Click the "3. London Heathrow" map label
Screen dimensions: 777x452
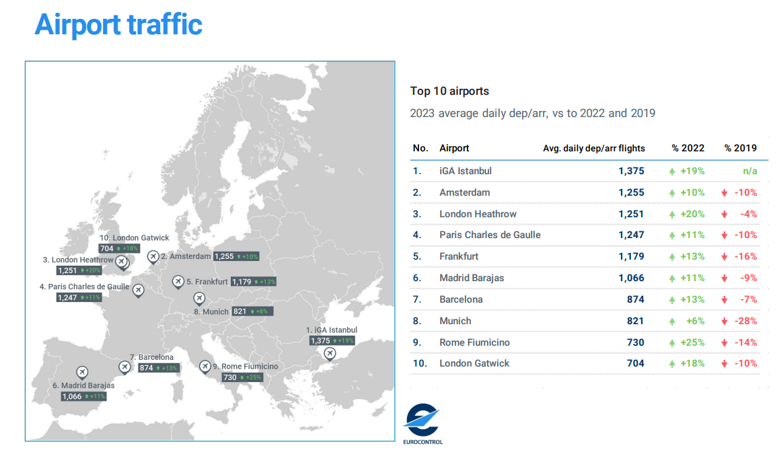(78, 260)
